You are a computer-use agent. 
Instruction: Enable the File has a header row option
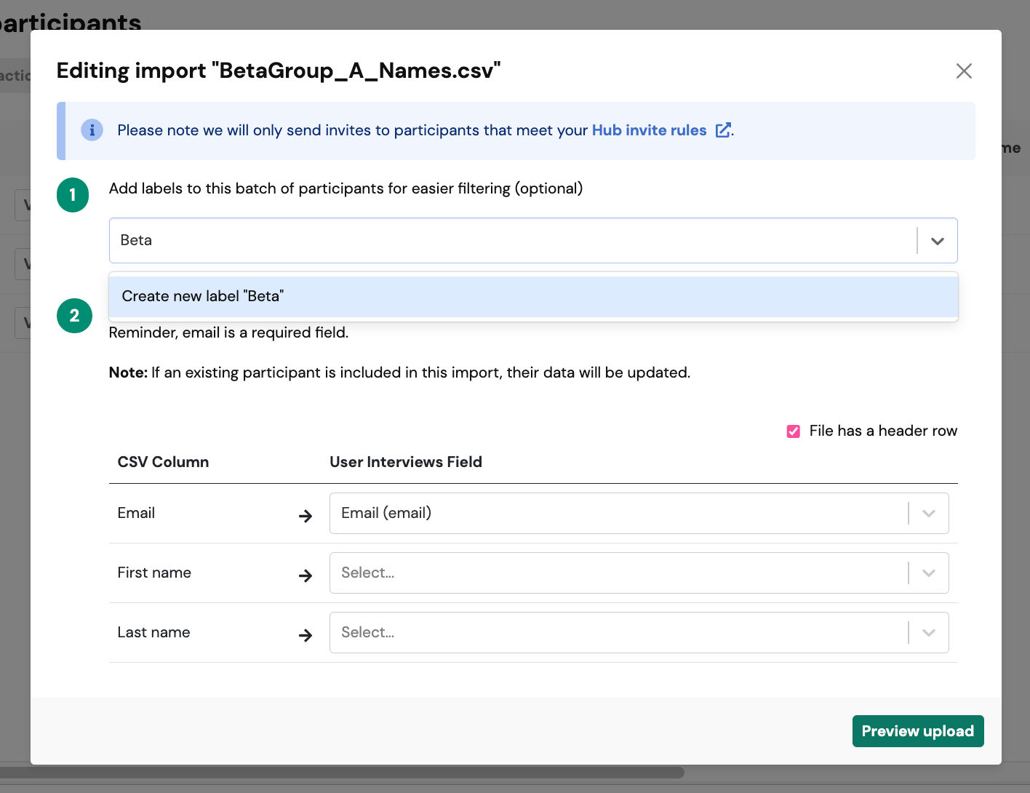tap(793, 431)
